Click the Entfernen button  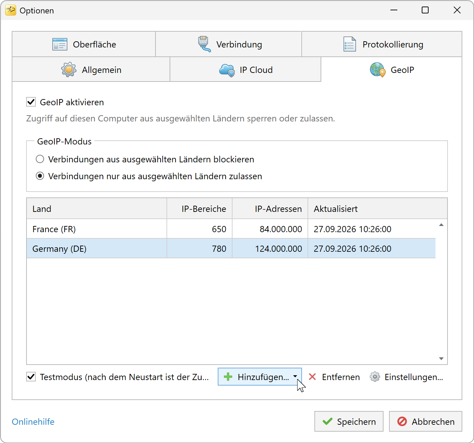(x=334, y=377)
